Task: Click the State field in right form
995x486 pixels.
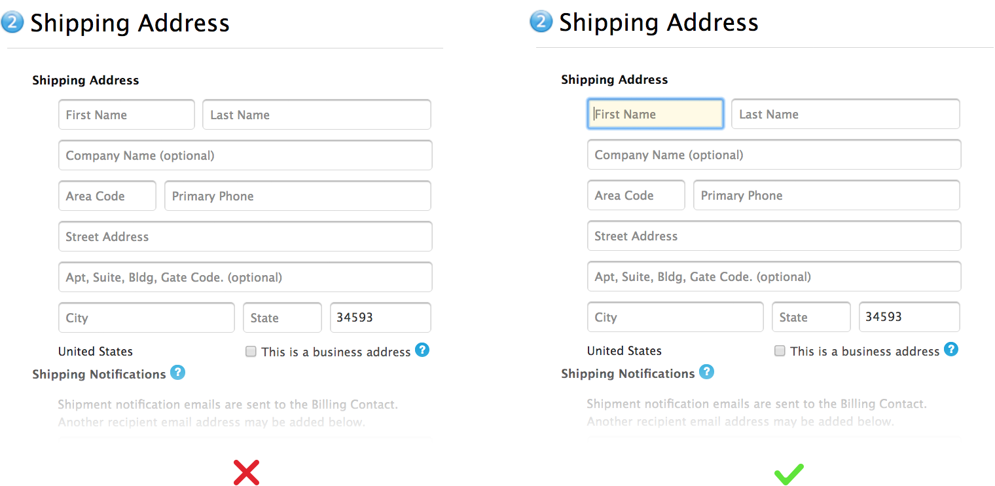Action: coord(811,317)
